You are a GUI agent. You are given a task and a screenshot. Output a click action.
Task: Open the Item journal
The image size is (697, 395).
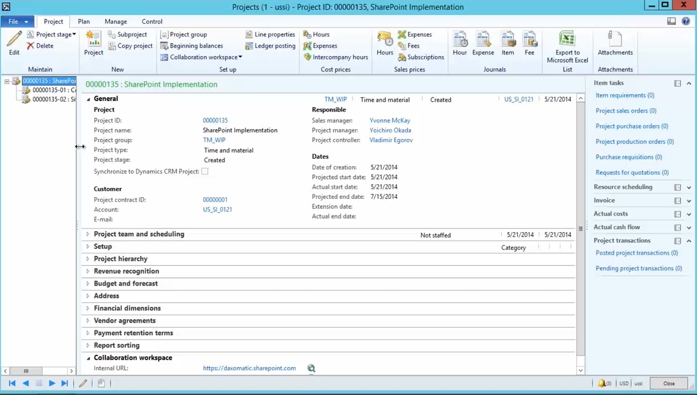508,43
